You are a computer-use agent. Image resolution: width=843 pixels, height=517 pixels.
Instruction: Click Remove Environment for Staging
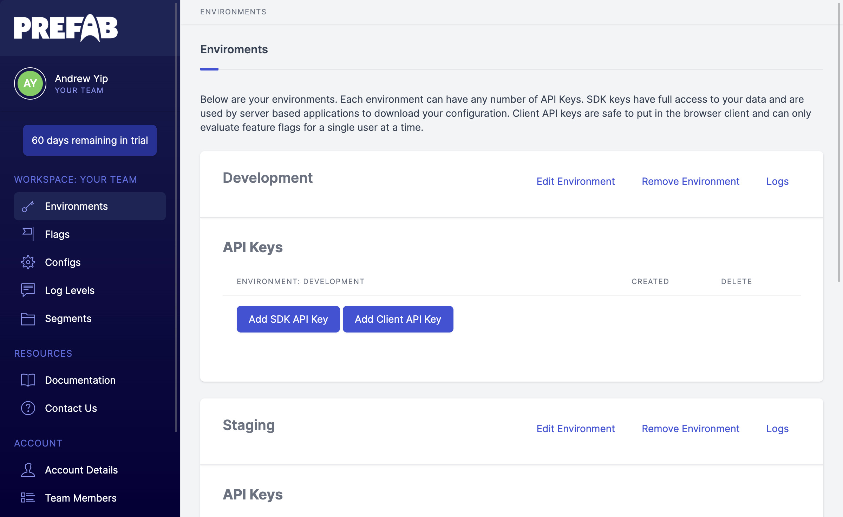(690, 428)
